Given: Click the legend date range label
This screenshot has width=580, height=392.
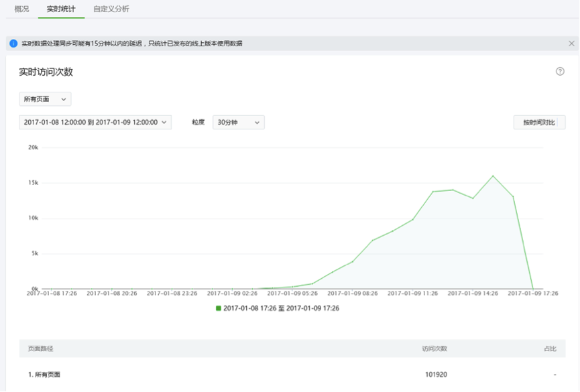Looking at the screenshot, I should (x=281, y=308).
